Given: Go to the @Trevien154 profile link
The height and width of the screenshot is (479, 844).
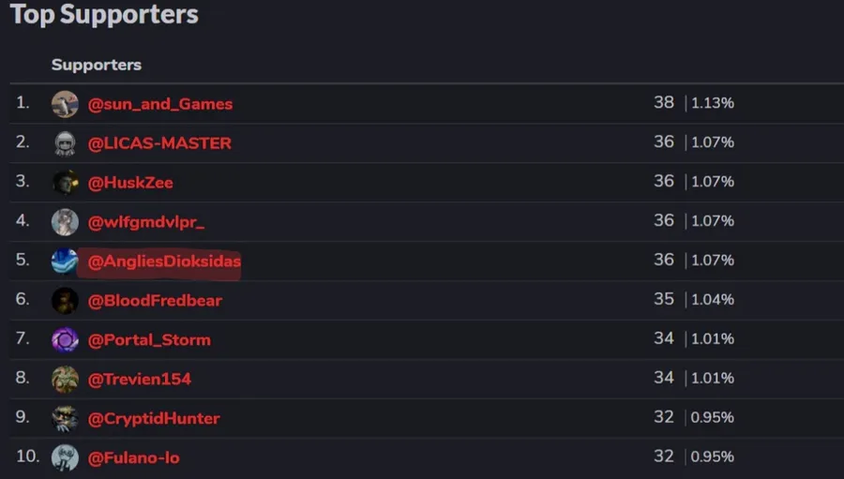Looking at the screenshot, I should click(140, 379).
